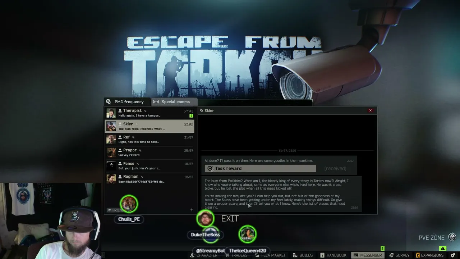Click the pin icon next to Ragman
Screen dimensions: 460x259
(x=142, y=177)
